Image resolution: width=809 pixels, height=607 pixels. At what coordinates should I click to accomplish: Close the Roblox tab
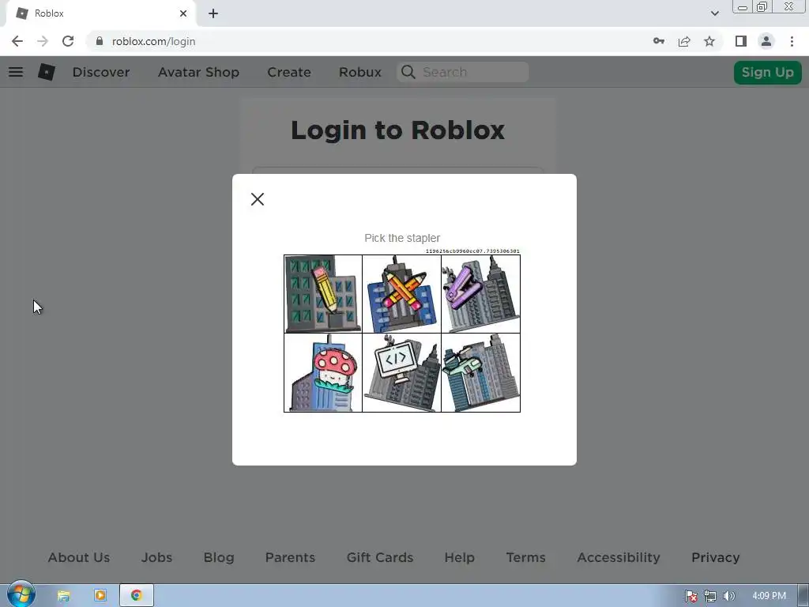coord(183,13)
